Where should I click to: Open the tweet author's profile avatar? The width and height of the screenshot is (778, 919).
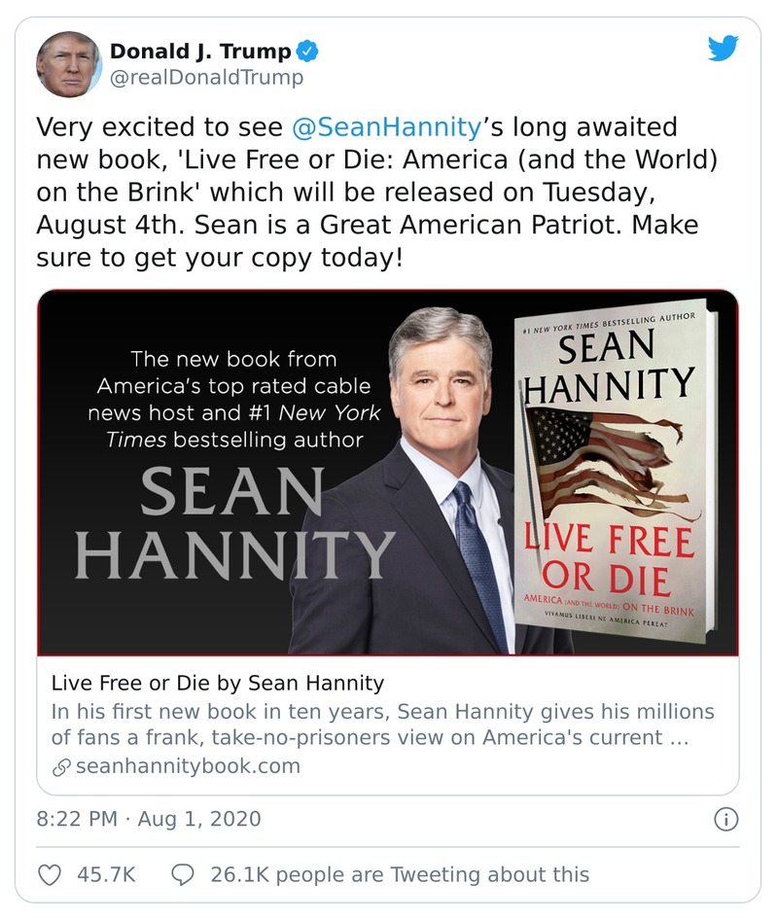[x=69, y=64]
